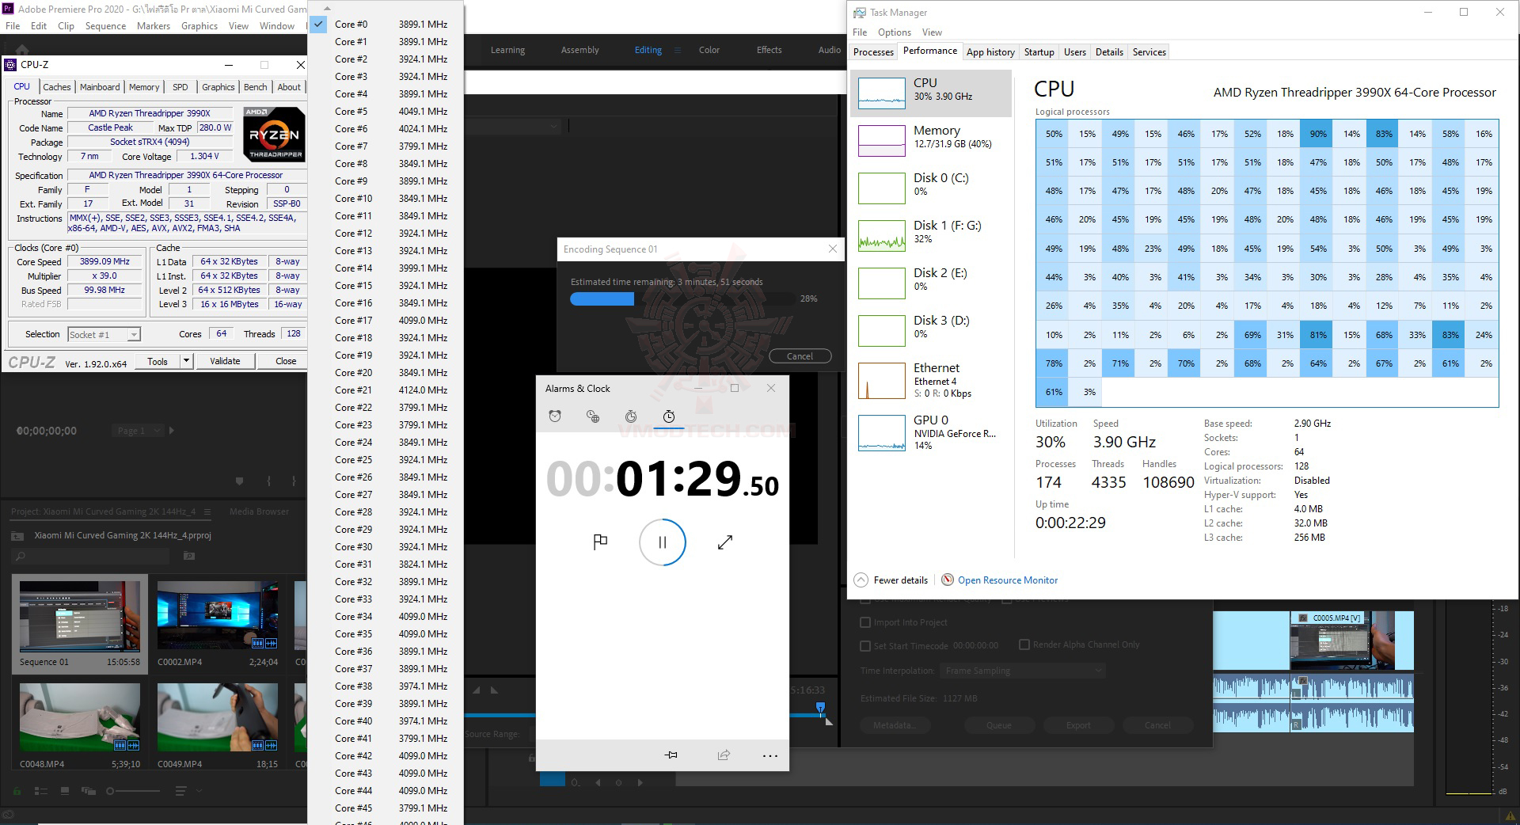This screenshot has height=825, width=1520.
Task: Open the Socket #1 selection dropdown
Action: (x=104, y=335)
